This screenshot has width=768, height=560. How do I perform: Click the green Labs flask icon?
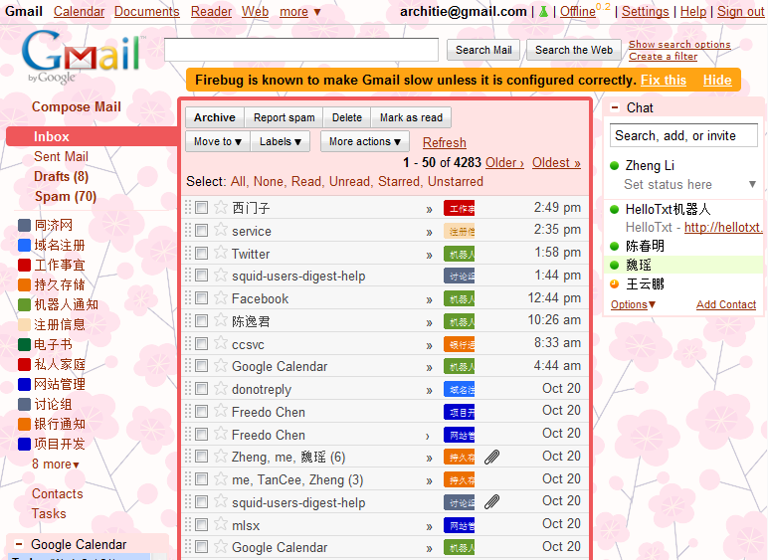click(x=543, y=12)
